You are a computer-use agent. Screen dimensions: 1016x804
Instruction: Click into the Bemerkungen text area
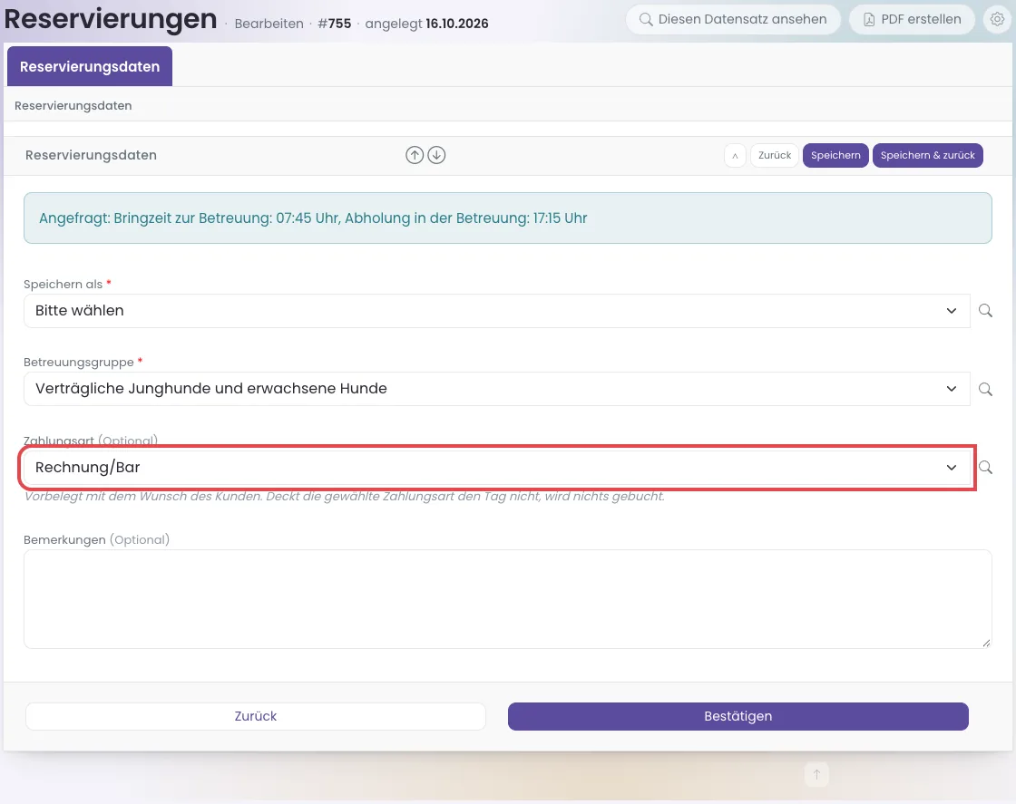507,599
